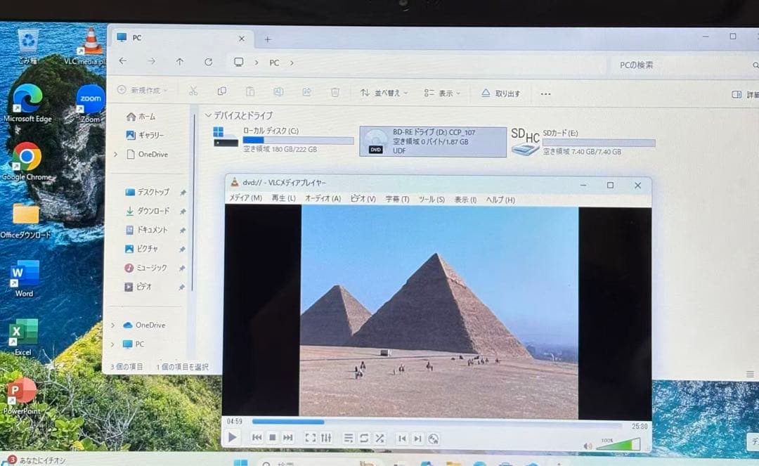Show the VLC playlist view
This screenshot has width=759, height=466.
(x=348, y=438)
